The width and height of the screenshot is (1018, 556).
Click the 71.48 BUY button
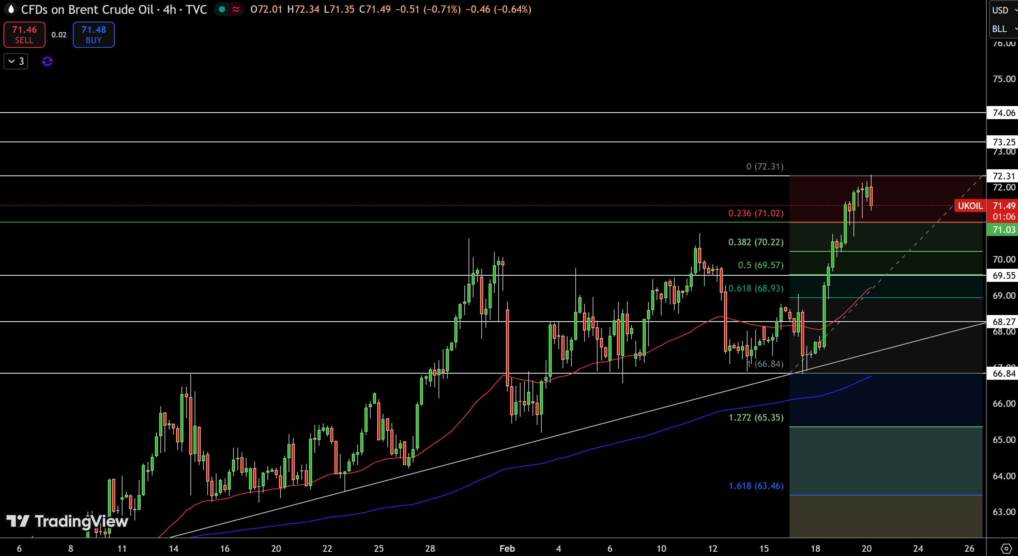(94, 35)
